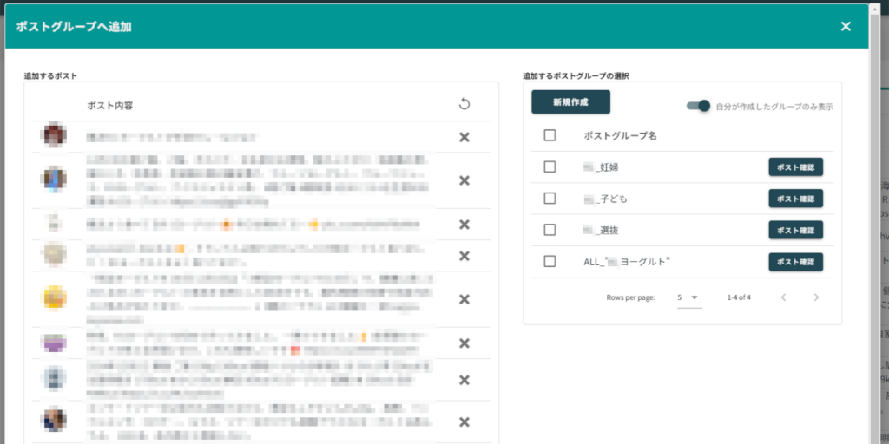Remove the fifth post with the yellow avatar

(x=464, y=299)
